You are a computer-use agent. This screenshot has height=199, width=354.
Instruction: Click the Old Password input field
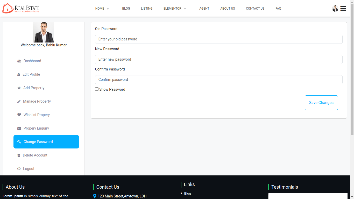pos(219,39)
